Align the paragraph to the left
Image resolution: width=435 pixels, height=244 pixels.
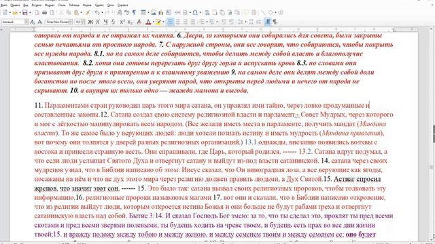tap(170, 22)
